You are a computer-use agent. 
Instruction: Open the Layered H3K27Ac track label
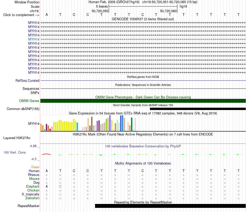(17, 138)
